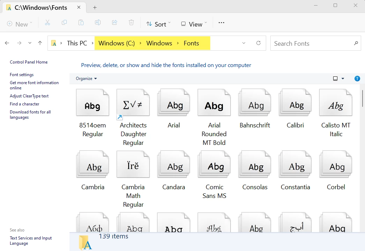This screenshot has width=365, height=251.
Task: Open Download fonts for all languages
Action: tap(30, 115)
